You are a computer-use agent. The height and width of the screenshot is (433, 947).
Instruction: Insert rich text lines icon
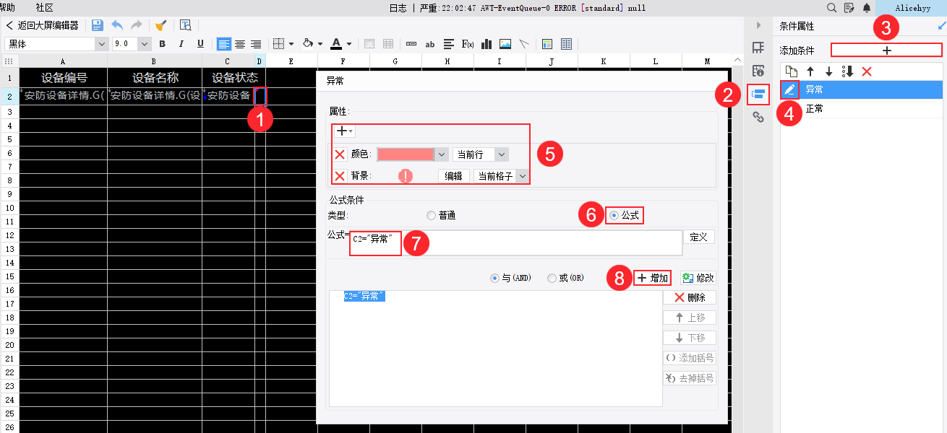449,44
